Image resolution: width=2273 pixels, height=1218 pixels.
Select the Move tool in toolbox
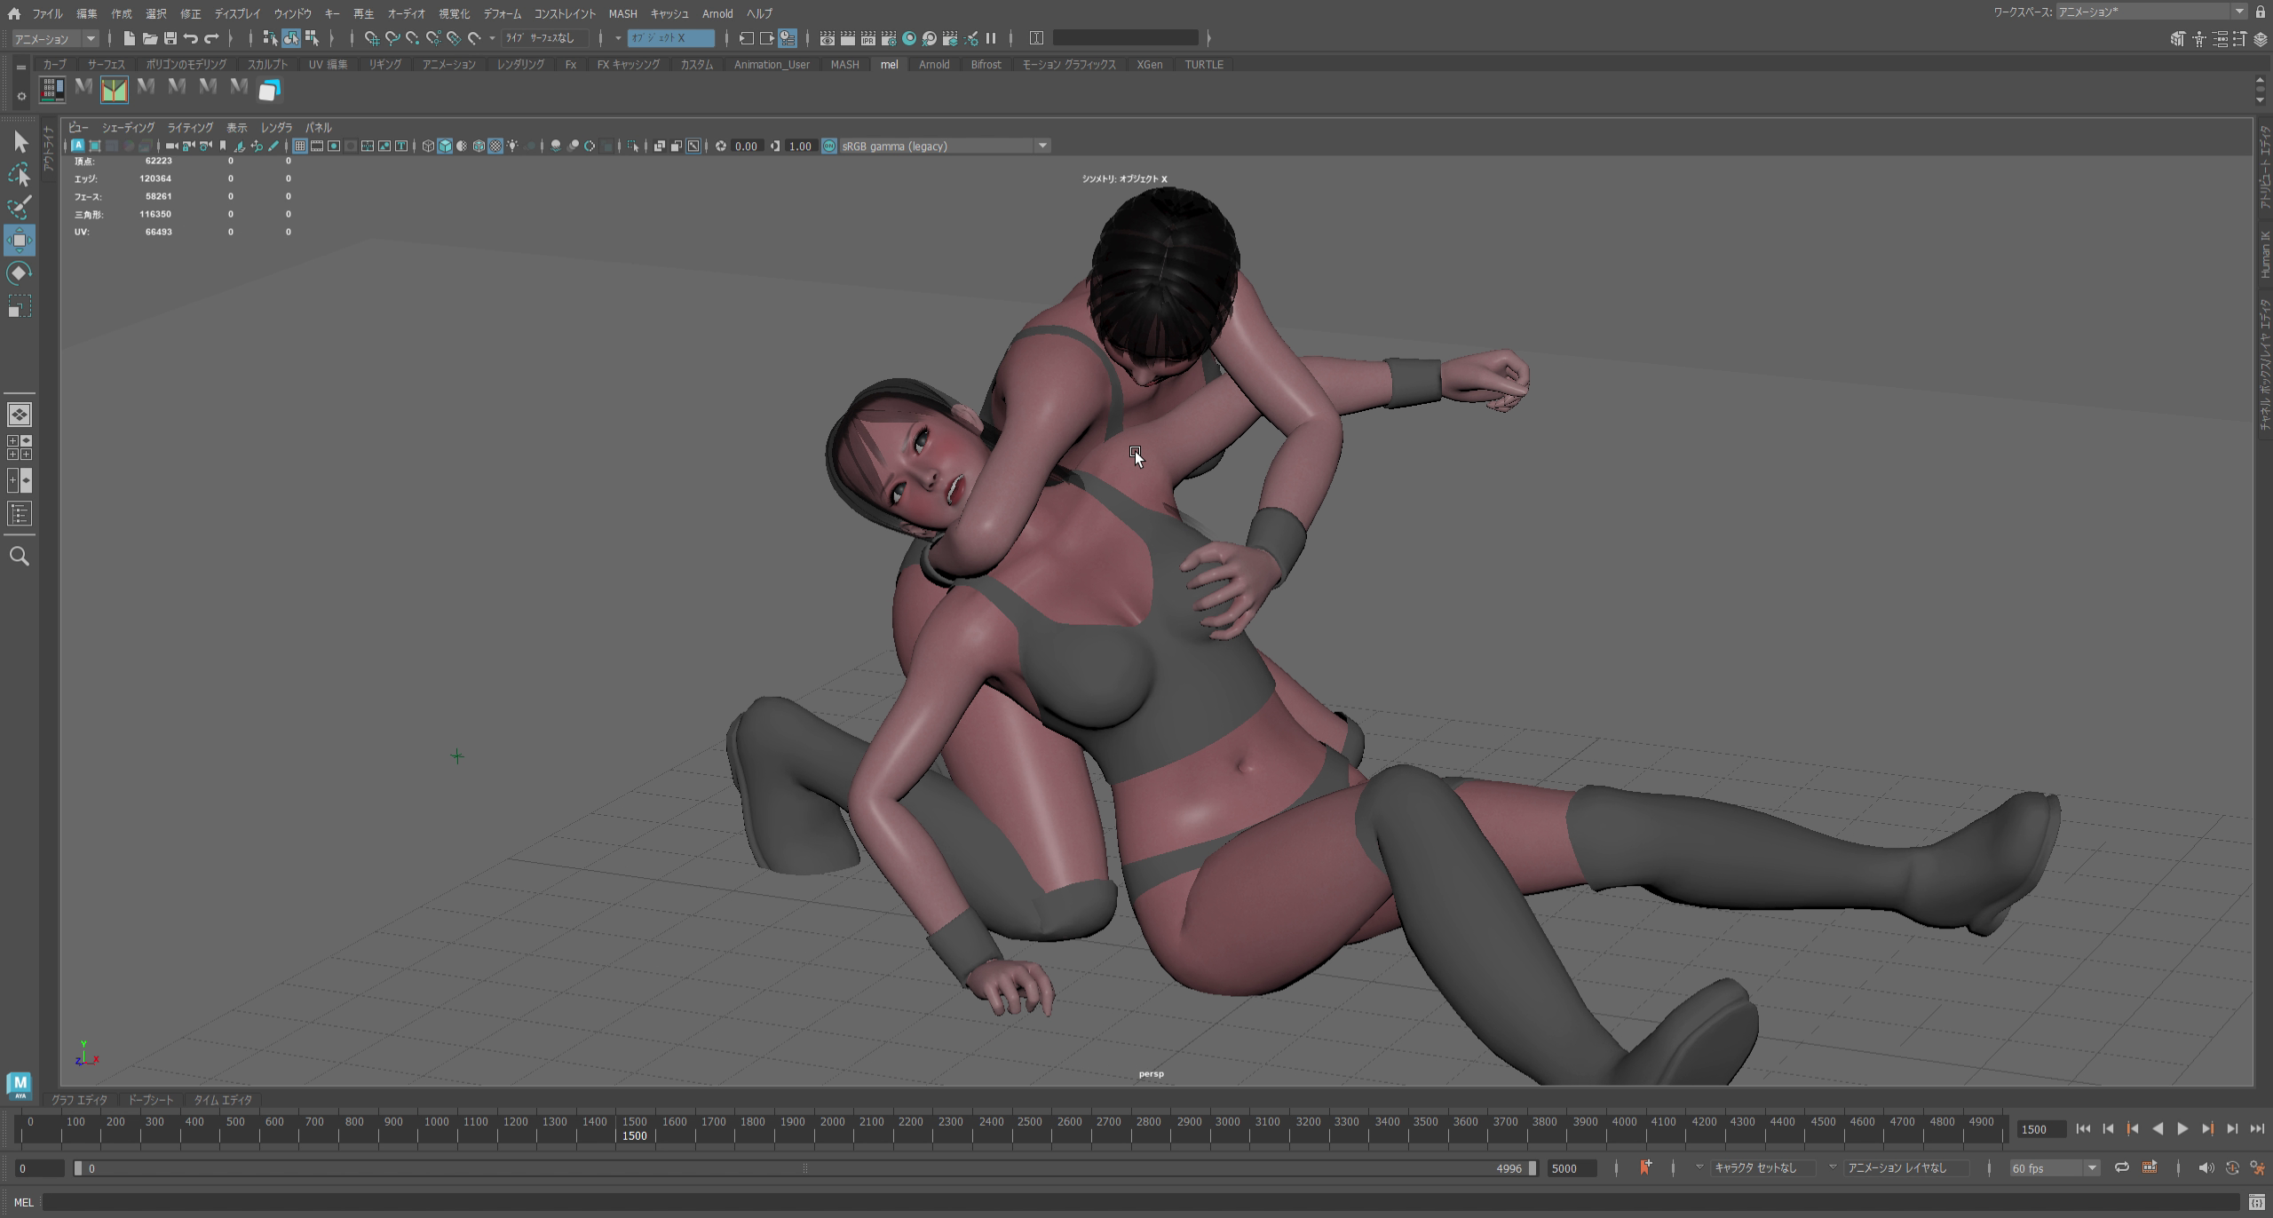20,241
